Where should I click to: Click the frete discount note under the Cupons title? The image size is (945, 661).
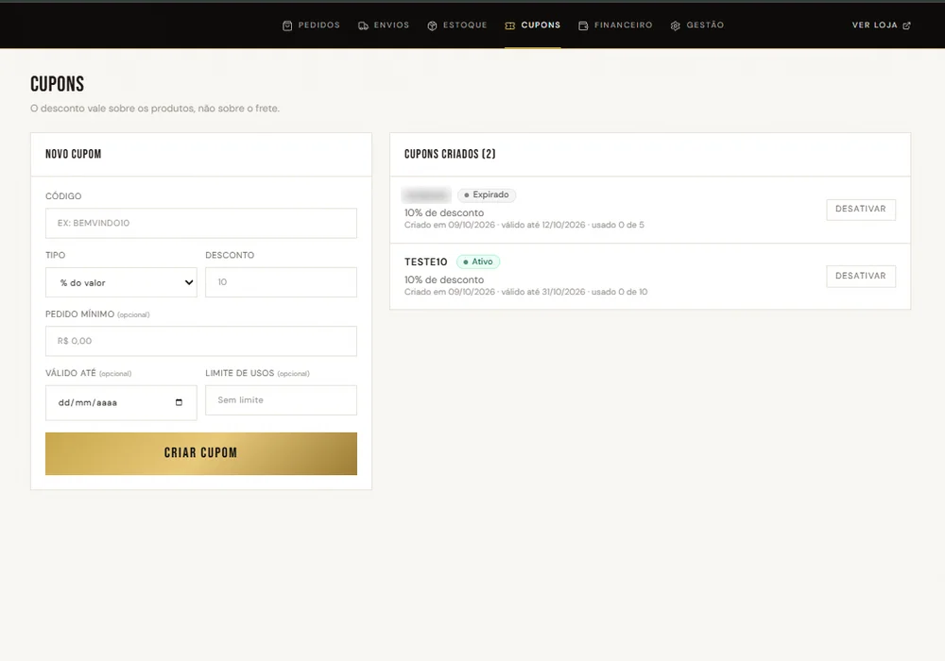click(x=155, y=109)
